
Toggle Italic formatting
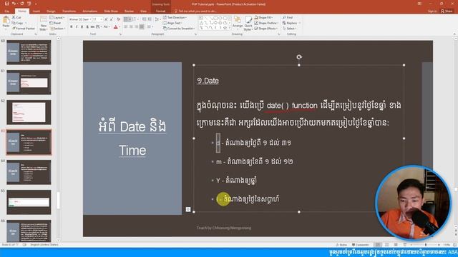77,27
